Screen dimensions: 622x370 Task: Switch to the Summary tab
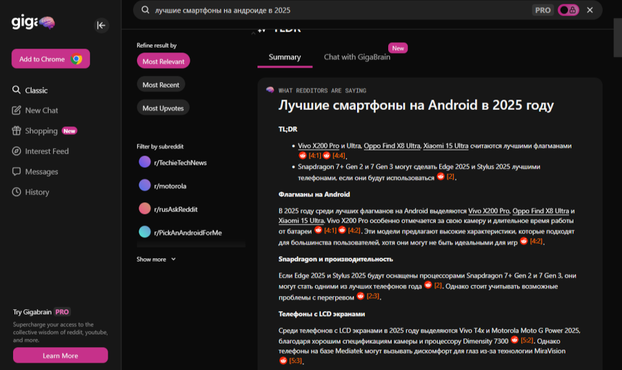click(285, 57)
